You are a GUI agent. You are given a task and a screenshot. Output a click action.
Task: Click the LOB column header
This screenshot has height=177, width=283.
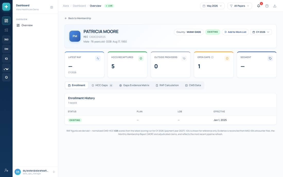(x=180, y=111)
